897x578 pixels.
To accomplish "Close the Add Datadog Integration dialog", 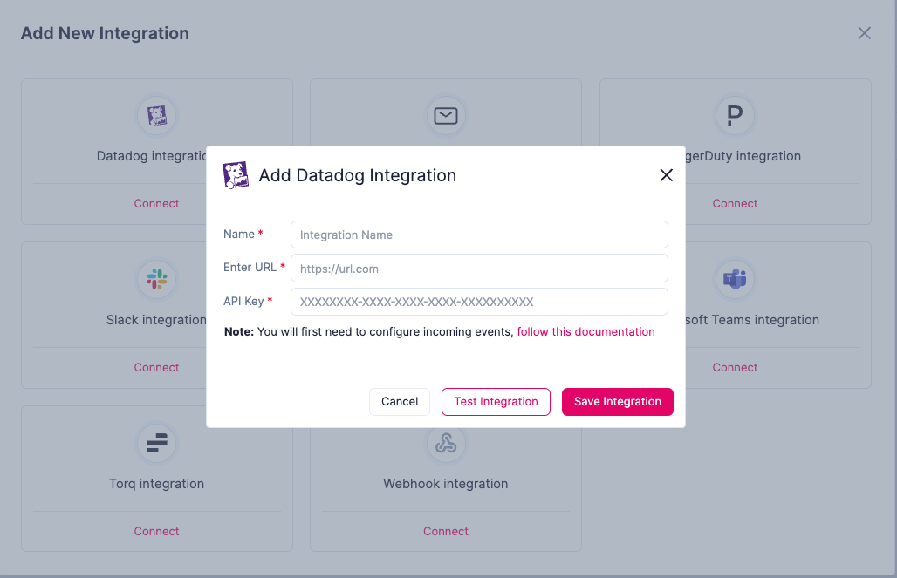I will tap(666, 175).
